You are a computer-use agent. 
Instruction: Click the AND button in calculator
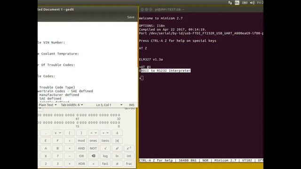(81, 148)
